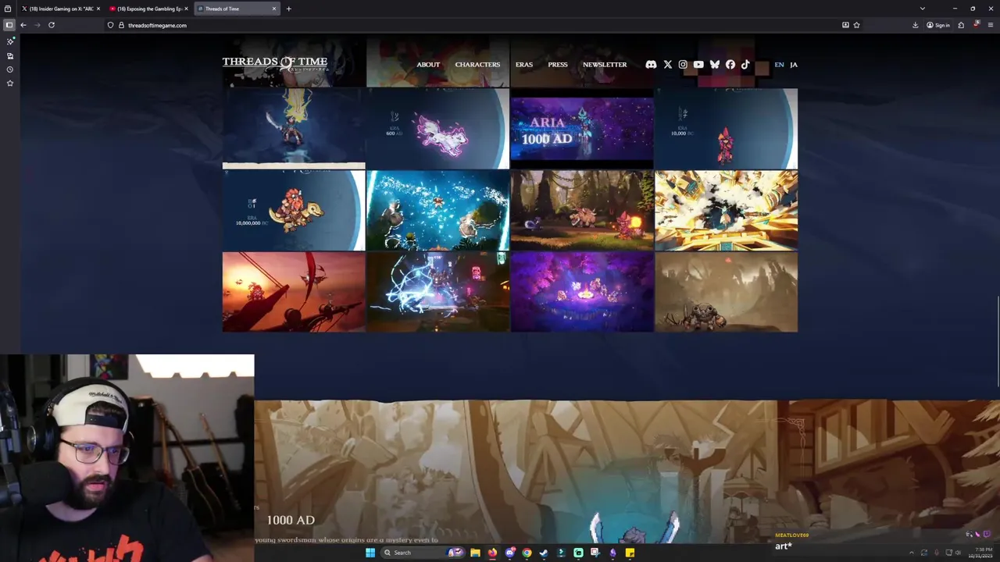This screenshot has width=1000, height=562.
Task: Open the golden explosion screenshot thumbnail
Action: (x=727, y=211)
